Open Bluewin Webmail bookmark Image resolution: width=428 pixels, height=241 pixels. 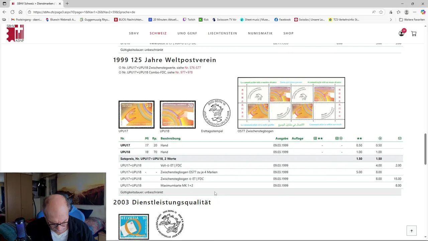tap(61, 20)
